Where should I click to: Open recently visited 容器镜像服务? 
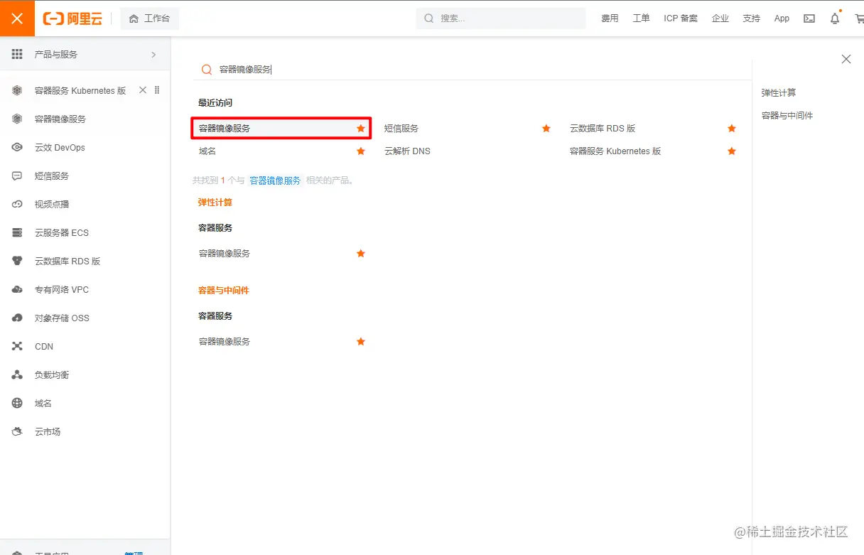[x=225, y=129]
